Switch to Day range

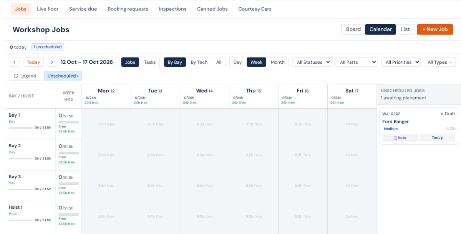238,62
